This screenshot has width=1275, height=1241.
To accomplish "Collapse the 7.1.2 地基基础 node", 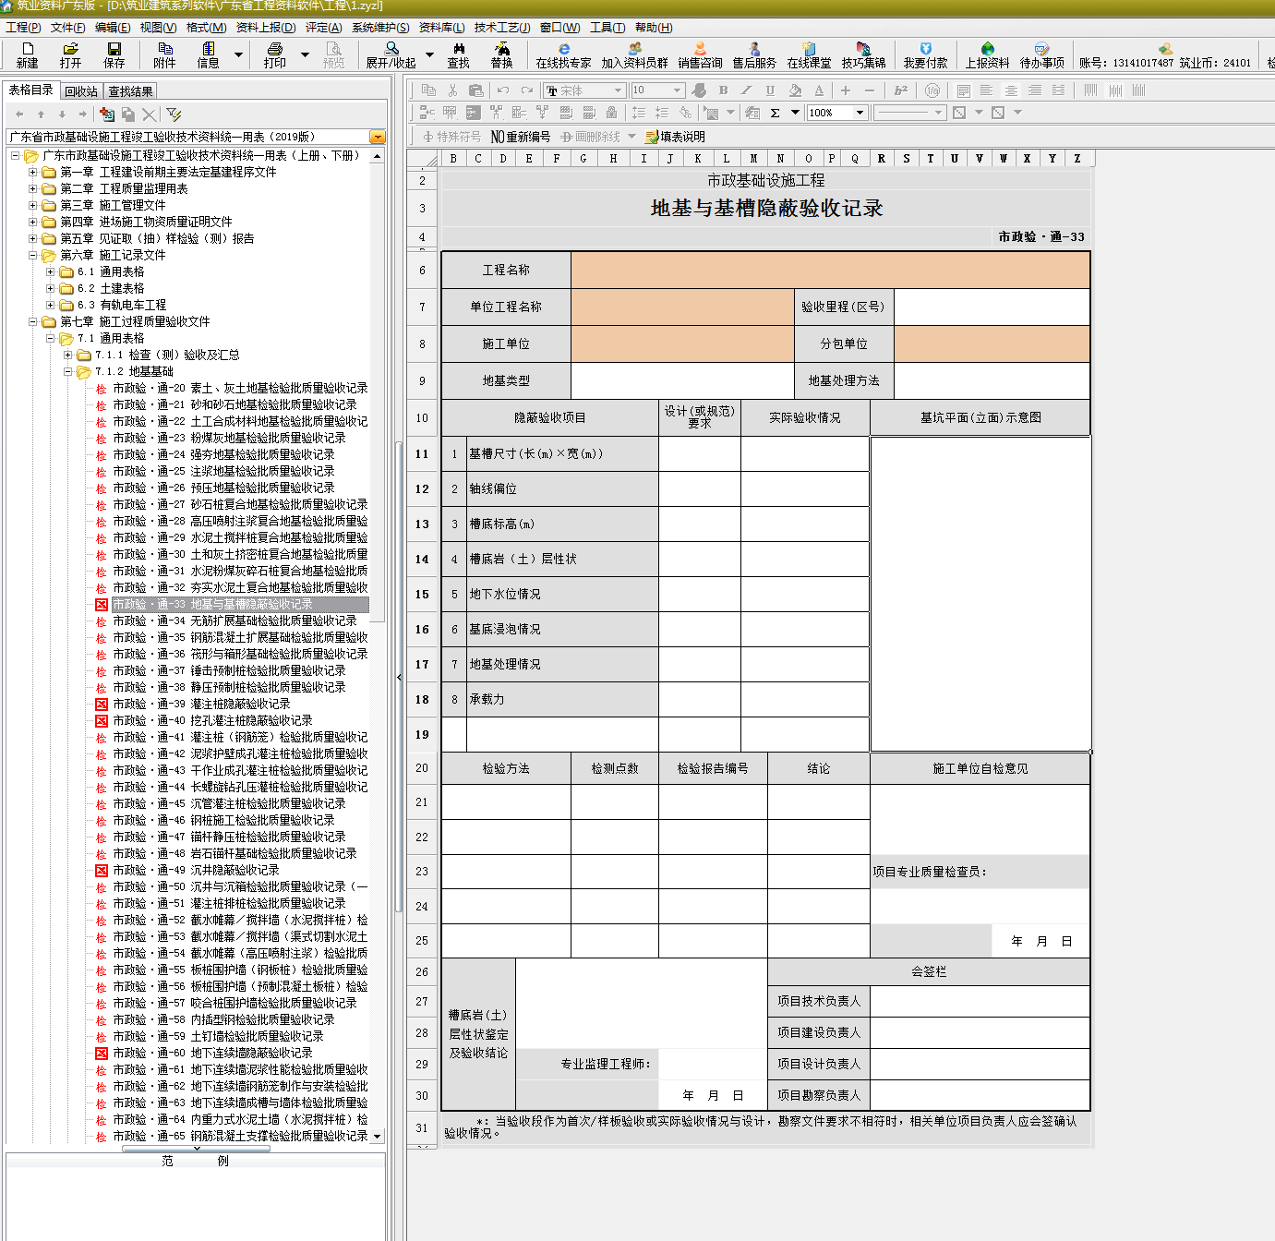I will [x=68, y=371].
